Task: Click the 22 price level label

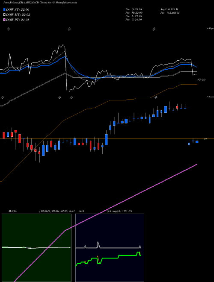Action: pyautogui.click(x=205, y=139)
